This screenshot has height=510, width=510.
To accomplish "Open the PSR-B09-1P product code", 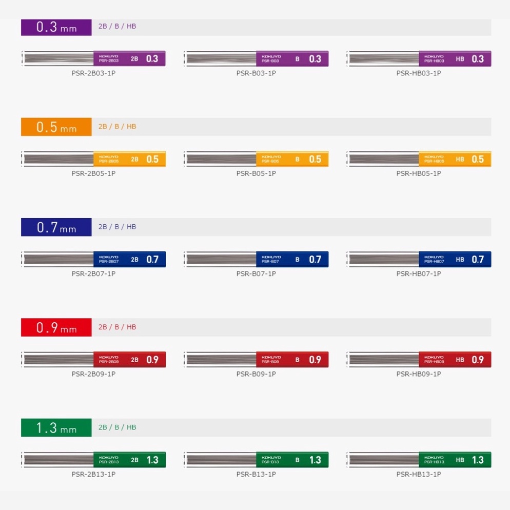I will [x=256, y=374].
